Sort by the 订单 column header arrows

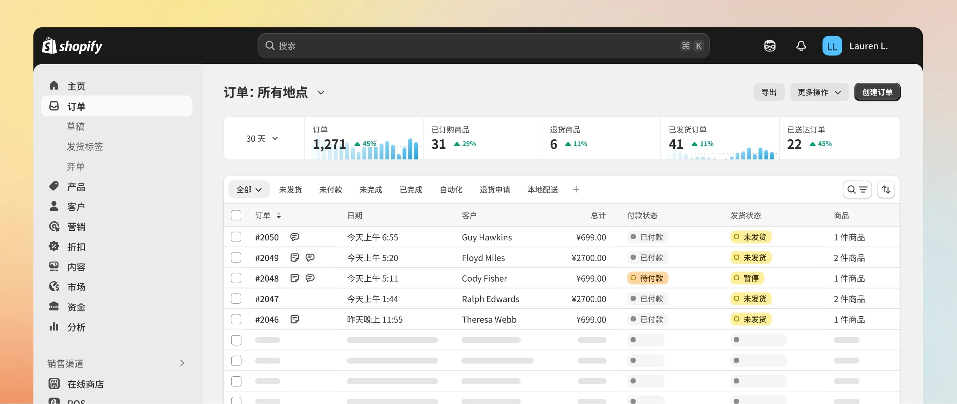click(279, 215)
